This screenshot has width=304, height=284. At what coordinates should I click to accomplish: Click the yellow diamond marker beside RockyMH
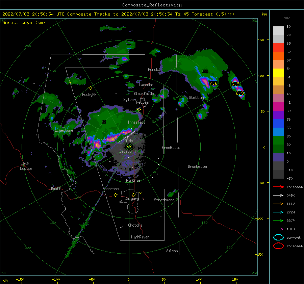click(90, 88)
